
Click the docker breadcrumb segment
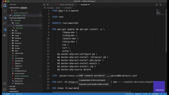pos(58,8)
